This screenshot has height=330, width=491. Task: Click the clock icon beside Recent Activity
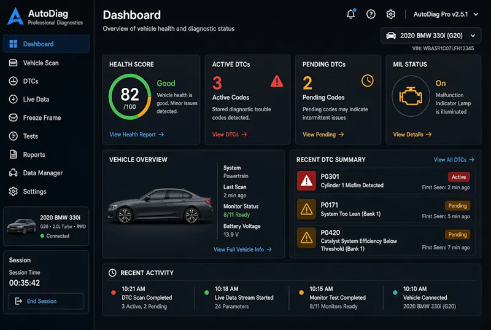pyautogui.click(x=112, y=273)
